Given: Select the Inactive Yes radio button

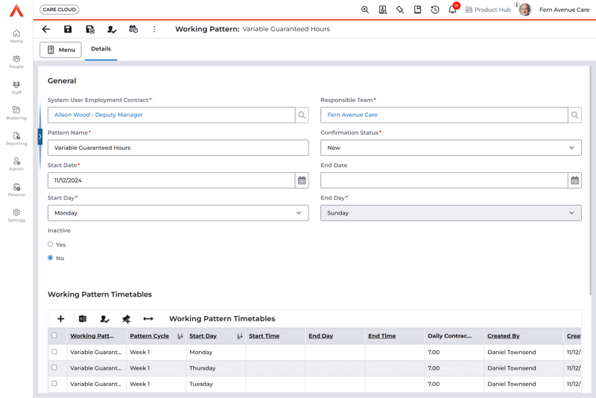Looking at the screenshot, I should (x=51, y=244).
